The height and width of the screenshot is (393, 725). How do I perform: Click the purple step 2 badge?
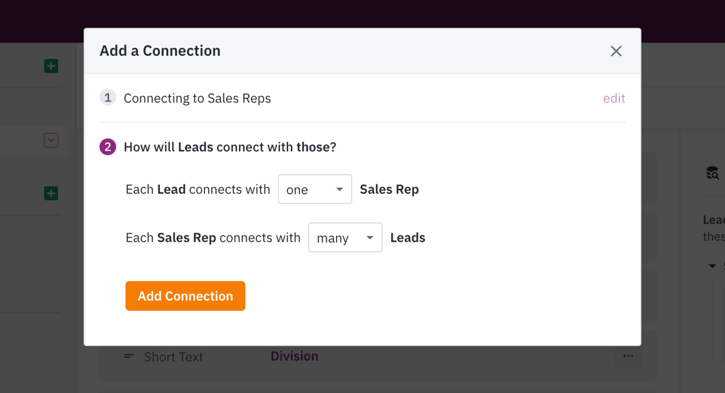107,146
